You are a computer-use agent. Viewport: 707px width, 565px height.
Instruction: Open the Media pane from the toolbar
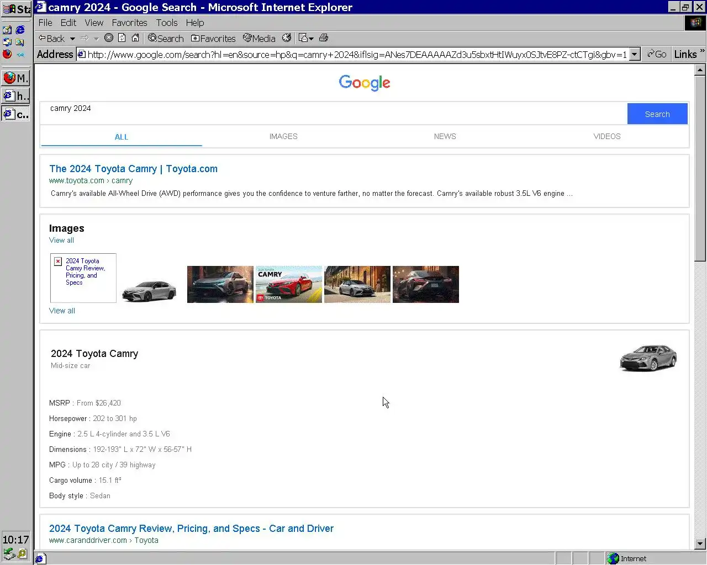259,38
